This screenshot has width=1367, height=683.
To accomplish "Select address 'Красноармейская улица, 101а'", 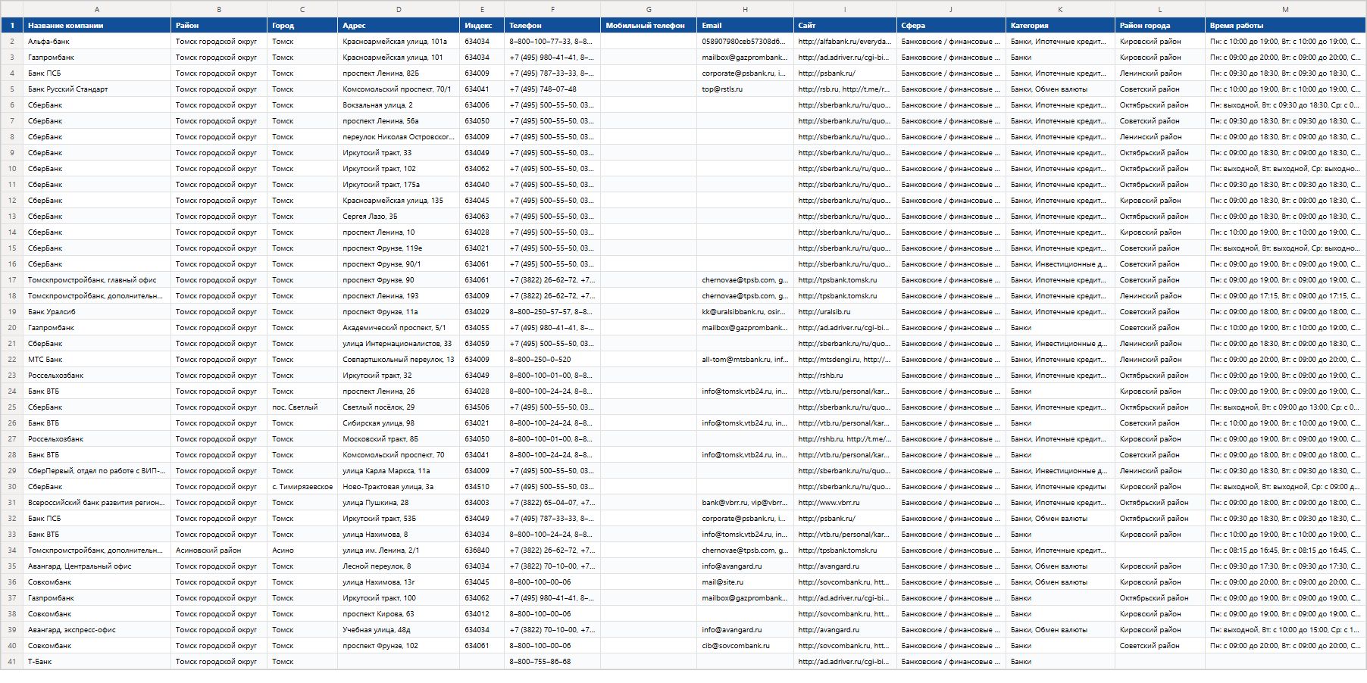I will 399,42.
